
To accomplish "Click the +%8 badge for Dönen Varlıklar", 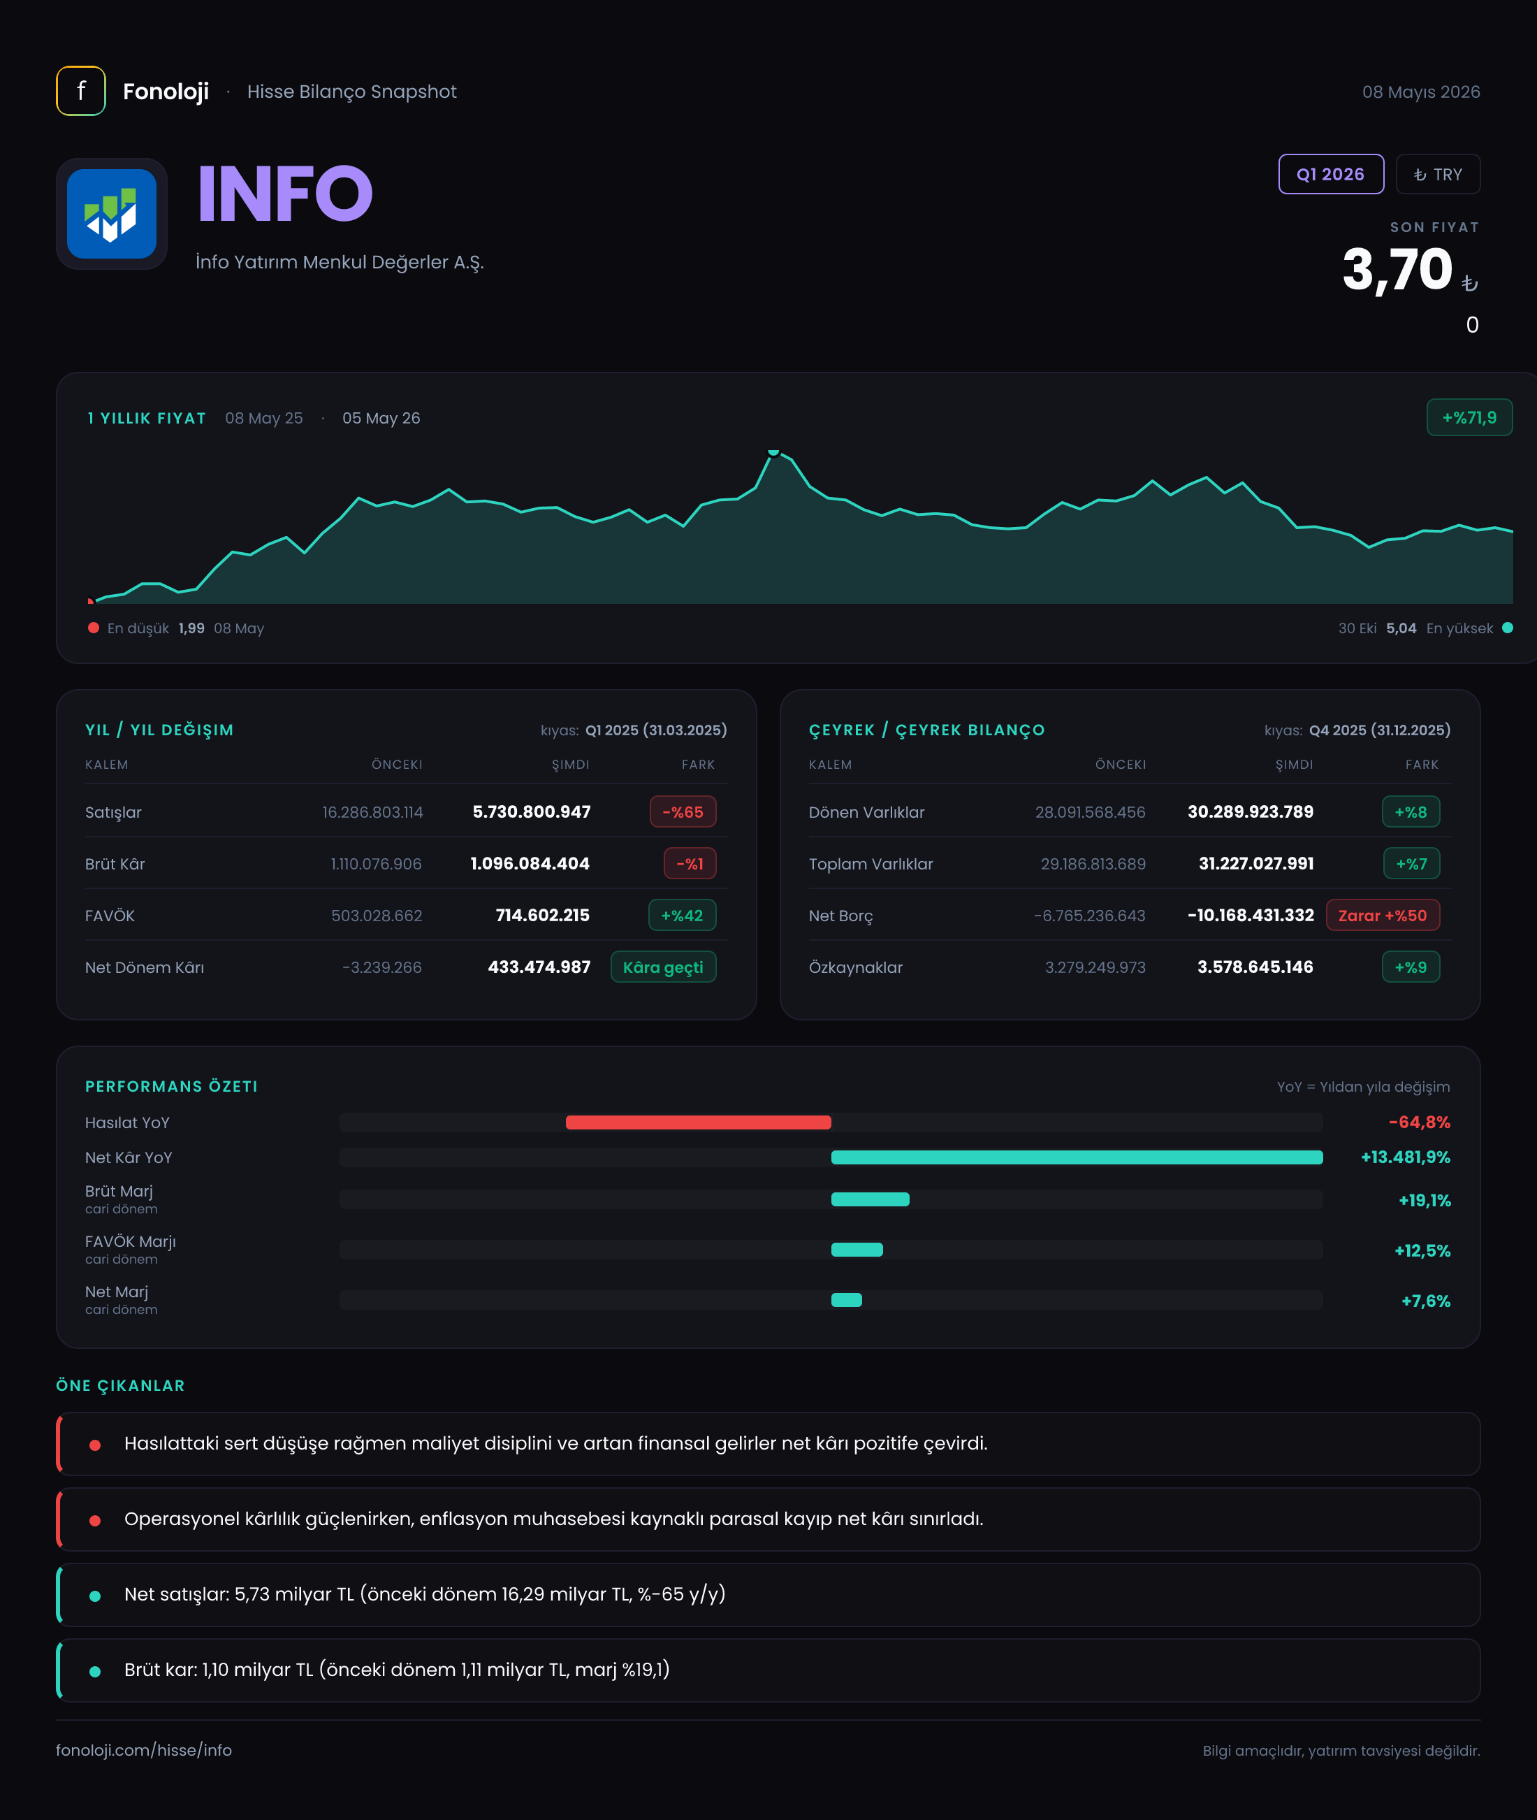I will tap(1411, 811).
